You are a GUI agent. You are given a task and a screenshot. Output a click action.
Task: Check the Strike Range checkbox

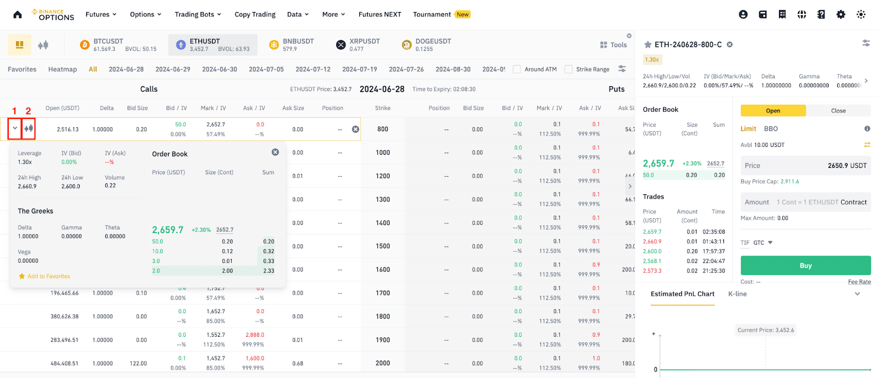point(569,69)
